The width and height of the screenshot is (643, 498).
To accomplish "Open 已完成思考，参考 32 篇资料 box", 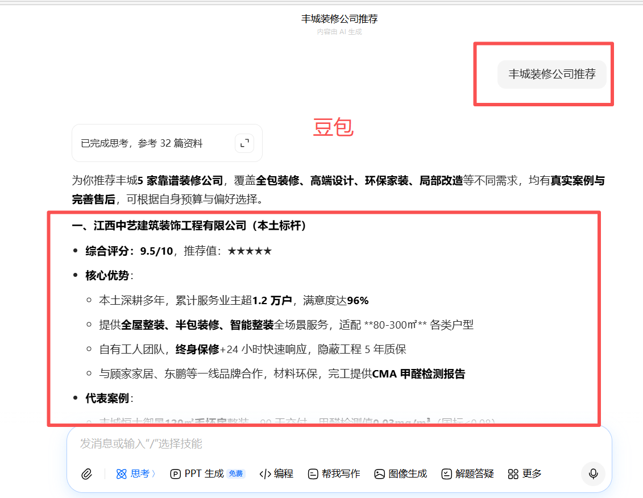I will click(x=167, y=143).
